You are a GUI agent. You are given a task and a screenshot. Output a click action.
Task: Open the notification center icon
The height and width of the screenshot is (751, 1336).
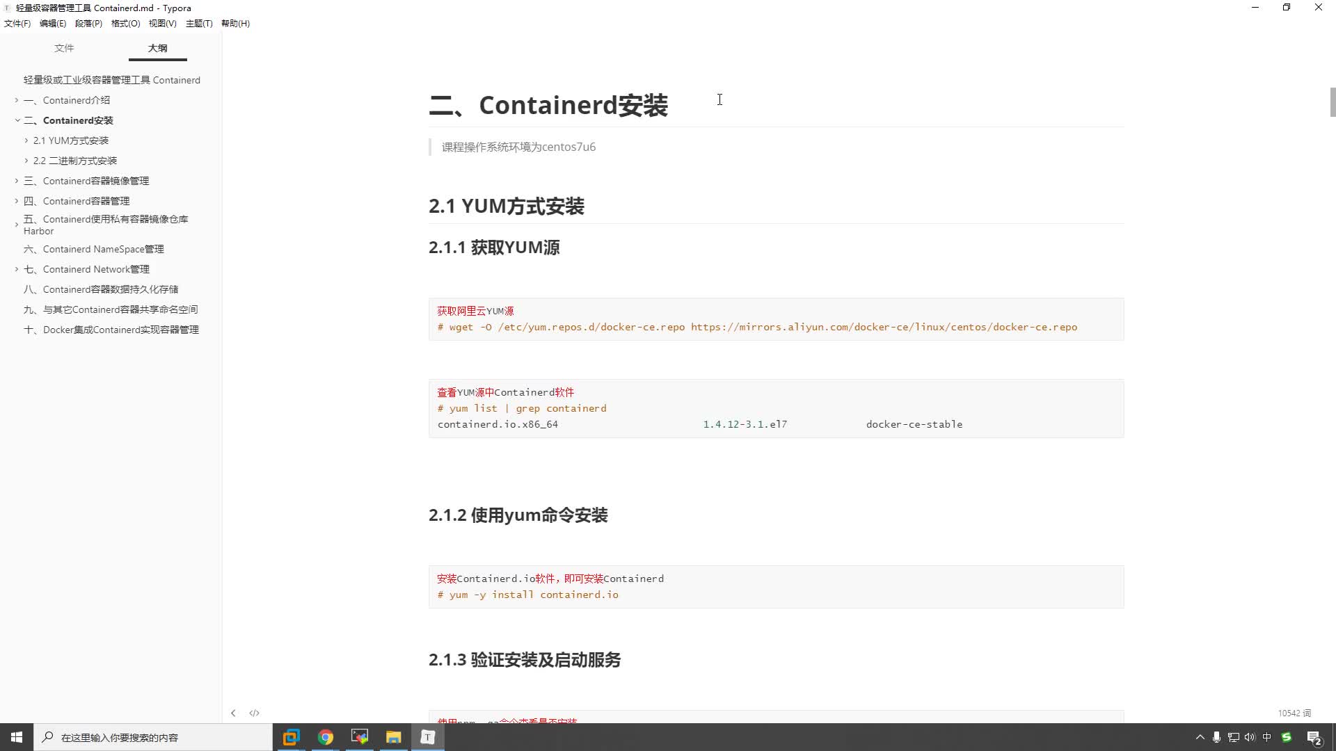(1314, 738)
